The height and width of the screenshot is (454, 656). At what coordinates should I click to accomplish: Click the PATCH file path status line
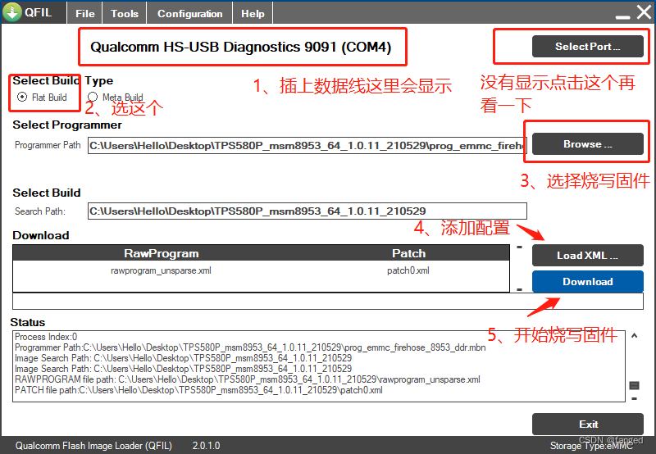pos(198,390)
